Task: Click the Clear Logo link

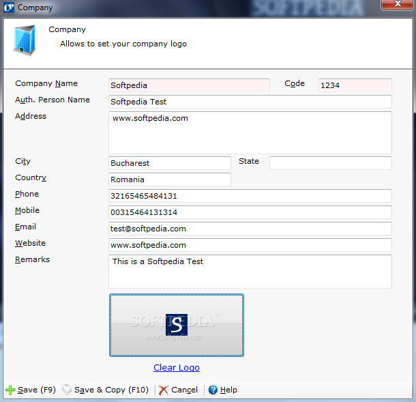Action: [x=177, y=367]
